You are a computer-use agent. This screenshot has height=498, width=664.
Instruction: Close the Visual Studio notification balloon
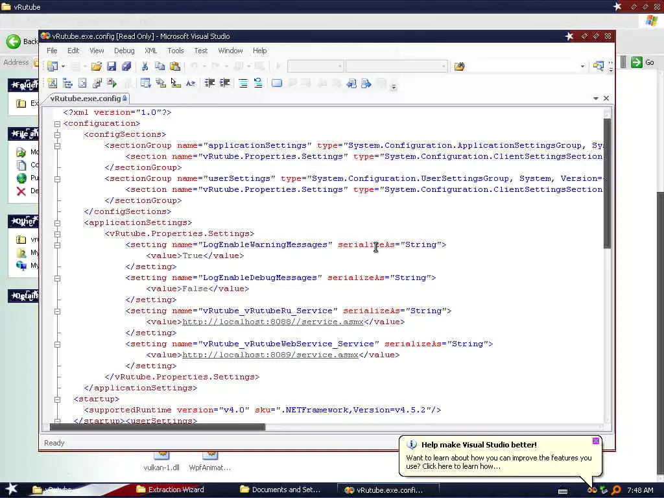pyautogui.click(x=595, y=441)
